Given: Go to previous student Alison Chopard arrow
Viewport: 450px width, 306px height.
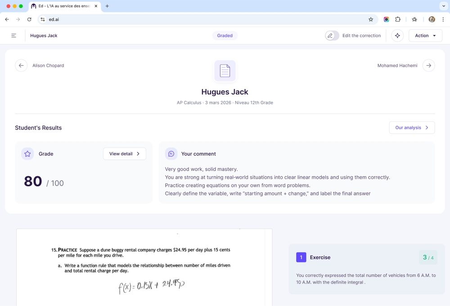Looking at the screenshot, I should point(21,66).
